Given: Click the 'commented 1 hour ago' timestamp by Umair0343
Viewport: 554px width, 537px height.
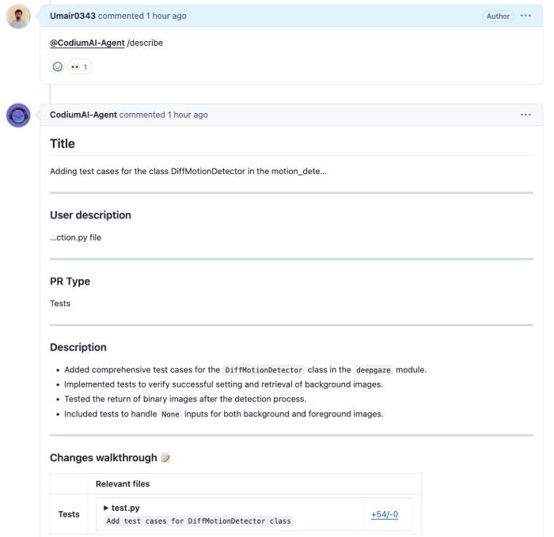Looking at the screenshot, I should pyautogui.click(x=142, y=16).
